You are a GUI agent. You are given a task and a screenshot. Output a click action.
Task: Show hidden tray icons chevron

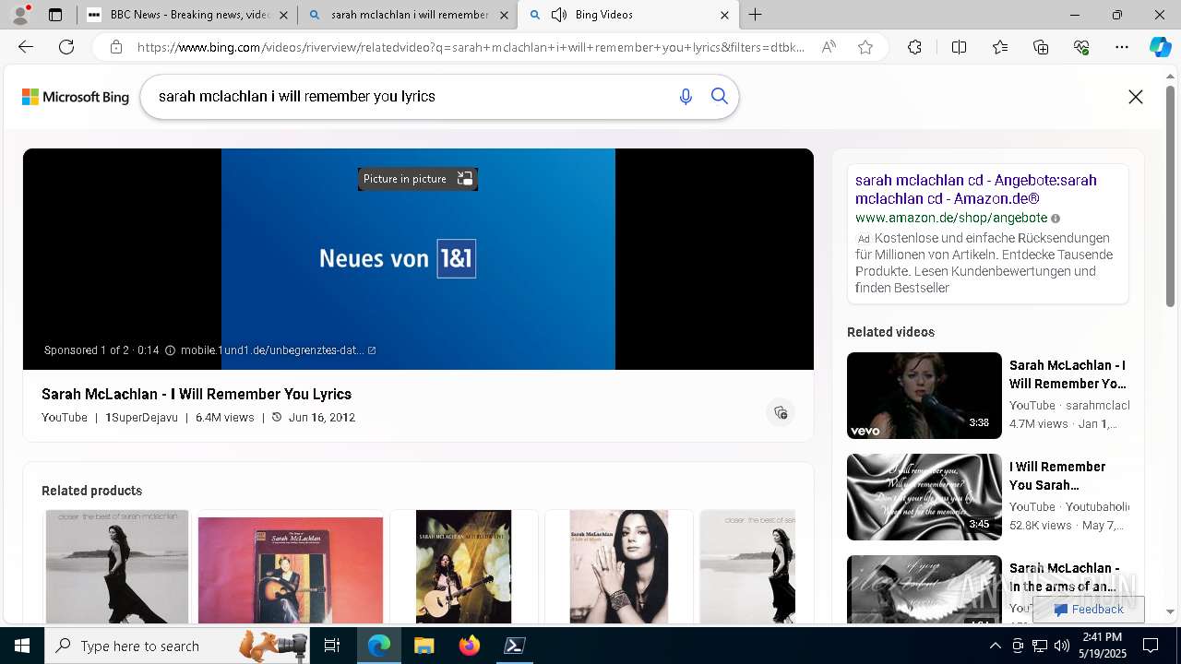click(995, 646)
